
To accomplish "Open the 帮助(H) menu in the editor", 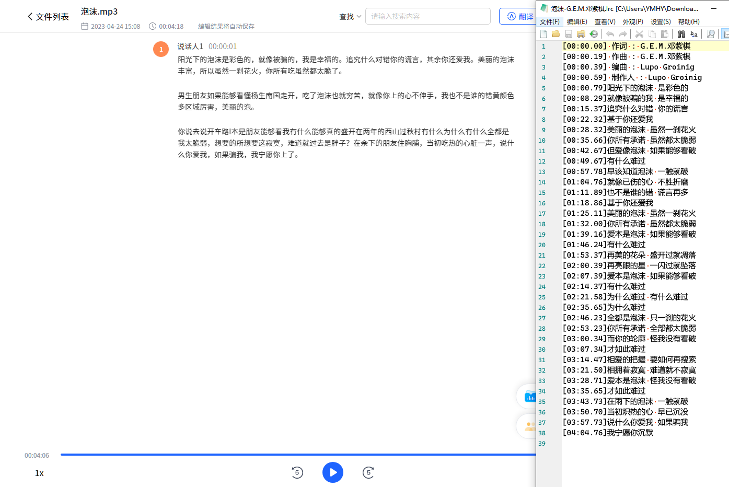I will pos(689,22).
